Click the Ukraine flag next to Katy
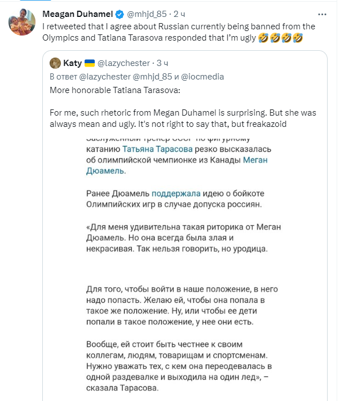Viewport: 353px width, 401px height. click(90, 63)
